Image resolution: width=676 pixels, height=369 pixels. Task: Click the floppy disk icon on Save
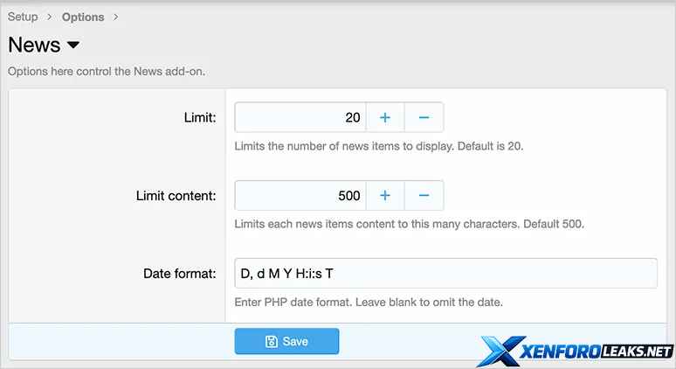[272, 342]
